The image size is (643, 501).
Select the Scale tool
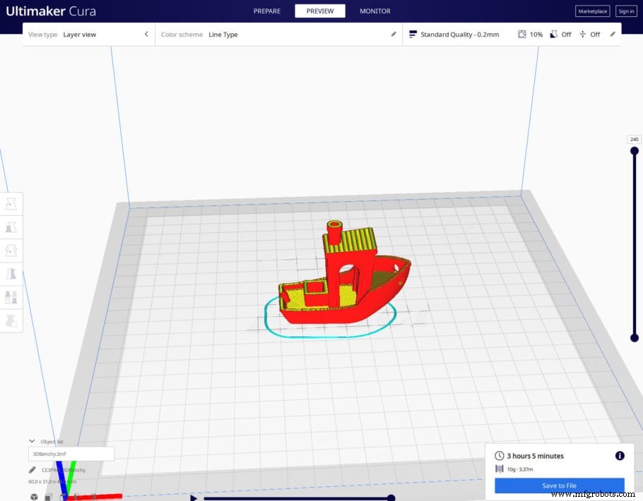tap(11, 227)
